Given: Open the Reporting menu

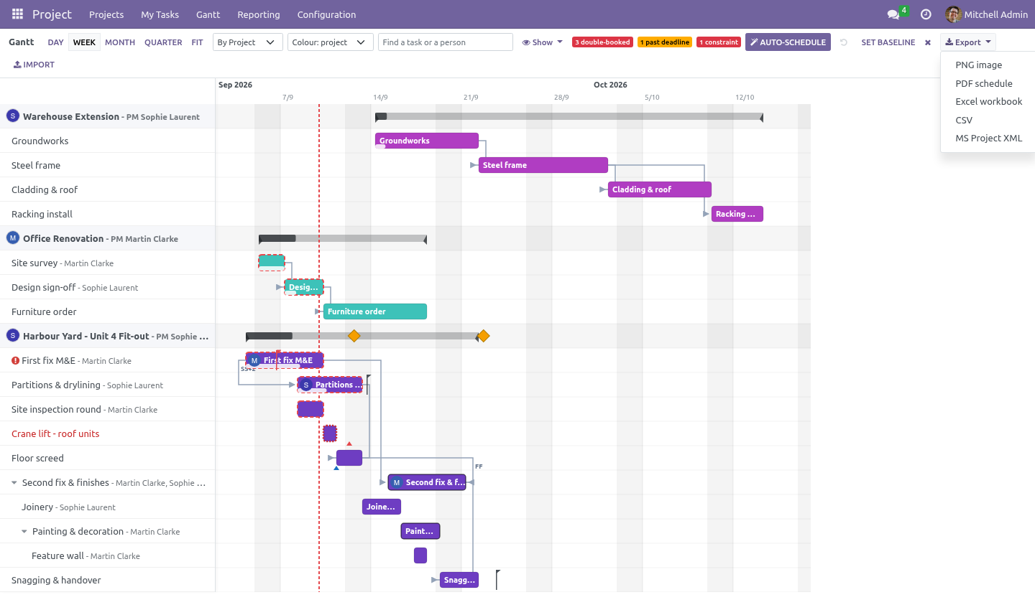Looking at the screenshot, I should tap(259, 14).
